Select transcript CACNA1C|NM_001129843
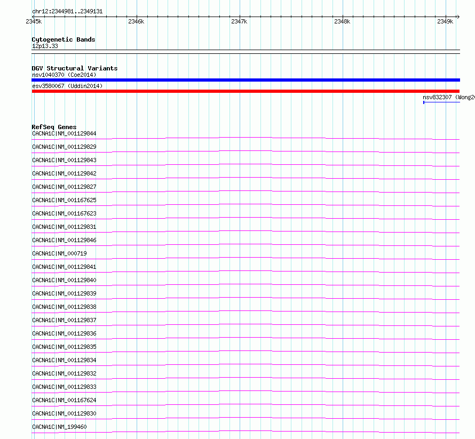This screenshot has width=475, height=439. (x=64, y=160)
